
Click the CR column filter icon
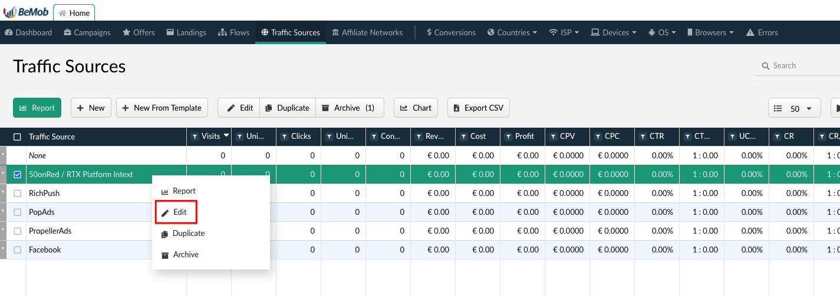tap(777, 137)
